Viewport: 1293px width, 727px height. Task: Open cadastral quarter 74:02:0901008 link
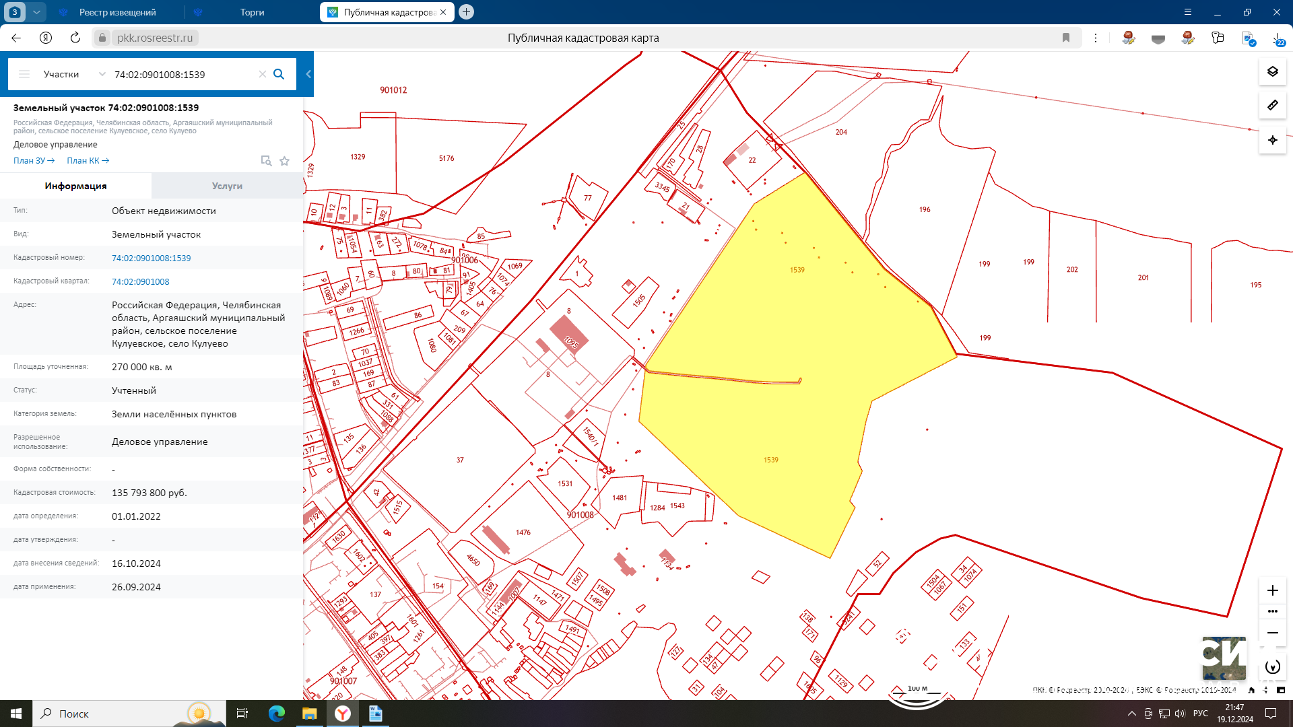click(x=140, y=281)
